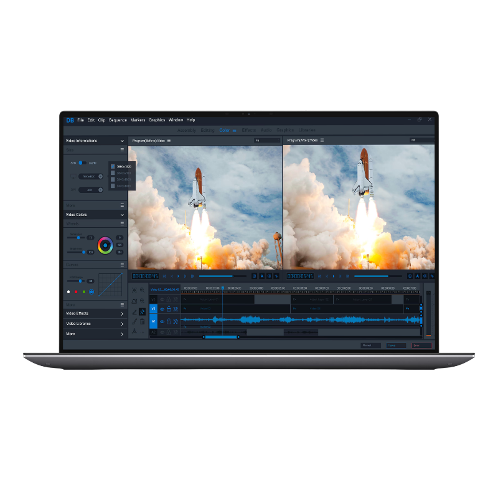The image size is (498, 498).
Task: Open the Edit menu
Action: point(91,120)
